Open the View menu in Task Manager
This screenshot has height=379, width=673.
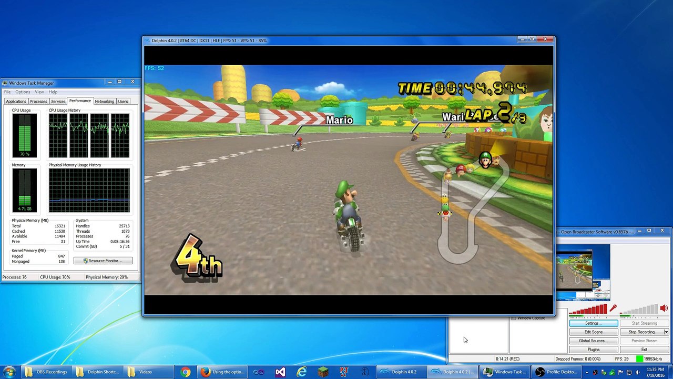coord(39,92)
